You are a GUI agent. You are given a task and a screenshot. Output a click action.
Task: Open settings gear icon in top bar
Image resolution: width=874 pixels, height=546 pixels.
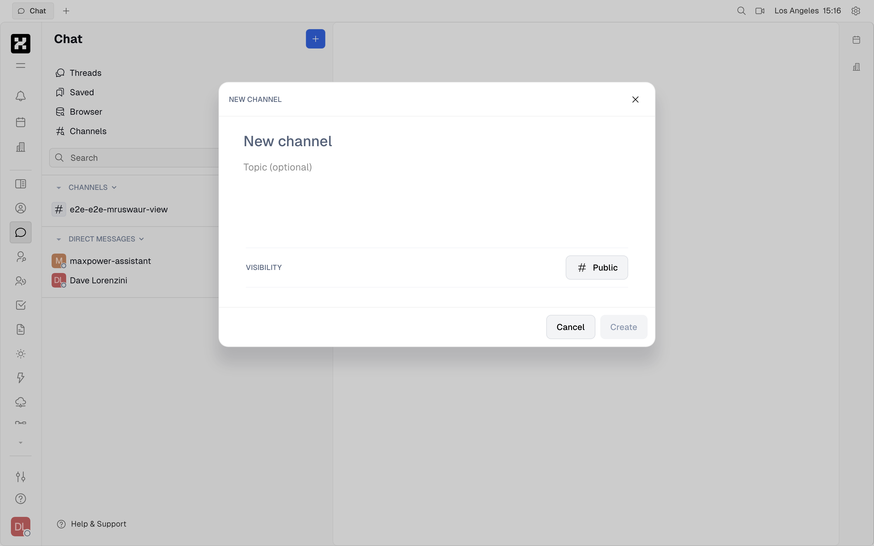pos(855,11)
